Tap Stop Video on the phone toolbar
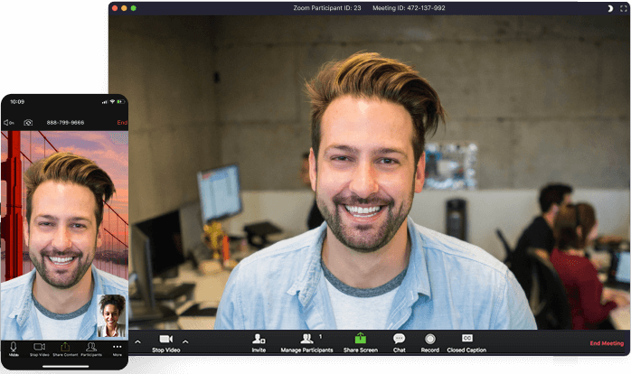 tap(39, 349)
